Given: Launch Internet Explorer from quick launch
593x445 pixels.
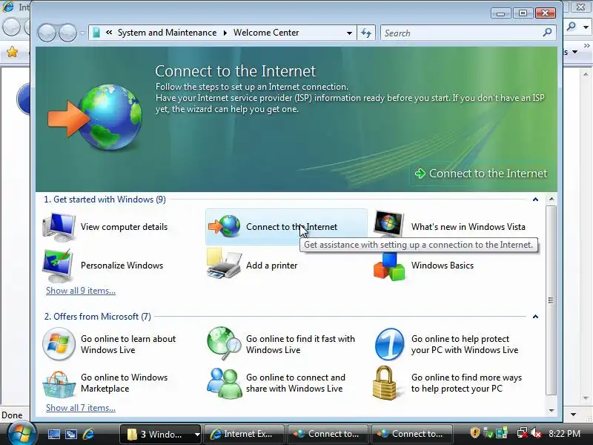Looking at the screenshot, I should [88, 434].
